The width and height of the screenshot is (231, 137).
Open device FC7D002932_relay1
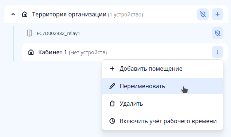coord(58,34)
